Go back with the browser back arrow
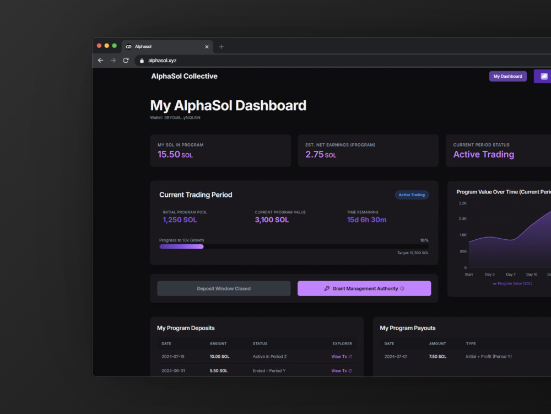This screenshot has height=414, width=551. tap(100, 61)
